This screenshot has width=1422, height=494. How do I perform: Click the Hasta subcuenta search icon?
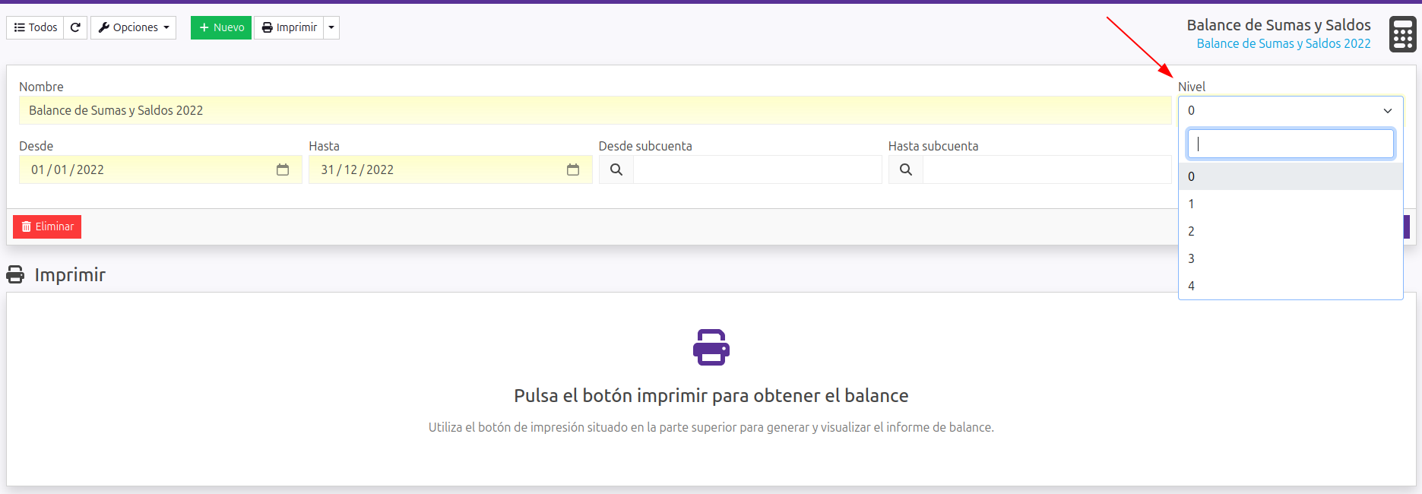click(x=906, y=169)
